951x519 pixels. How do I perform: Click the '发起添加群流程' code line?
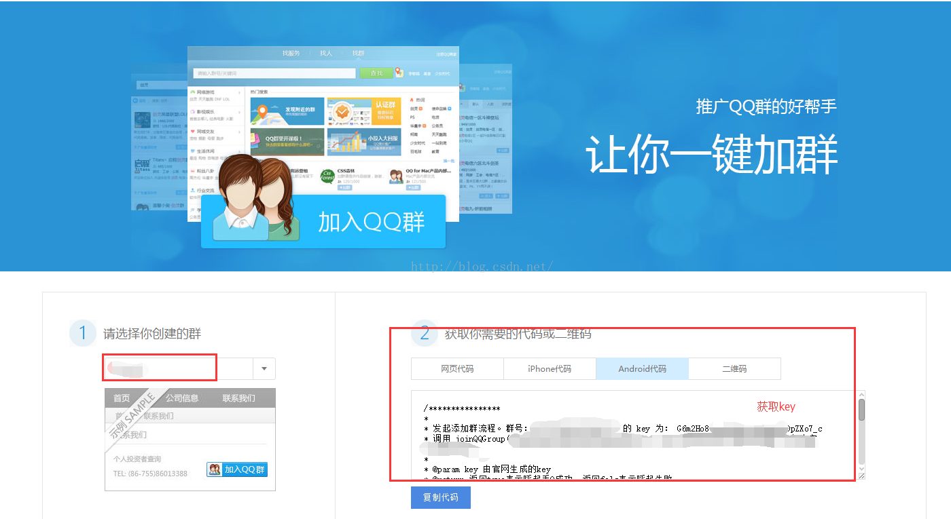623,429
